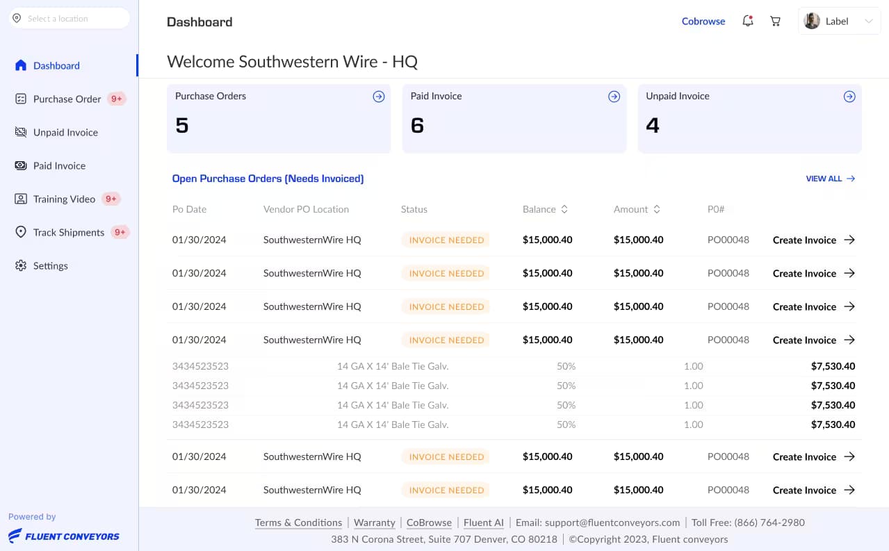Viewport: 889px width, 551px height.
Task: Click the Po Date column header
Action: [189, 209]
